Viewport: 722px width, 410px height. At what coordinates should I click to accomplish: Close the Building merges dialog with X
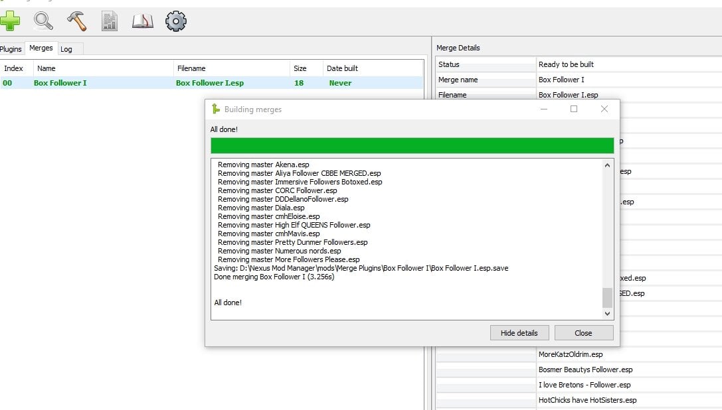(604, 109)
